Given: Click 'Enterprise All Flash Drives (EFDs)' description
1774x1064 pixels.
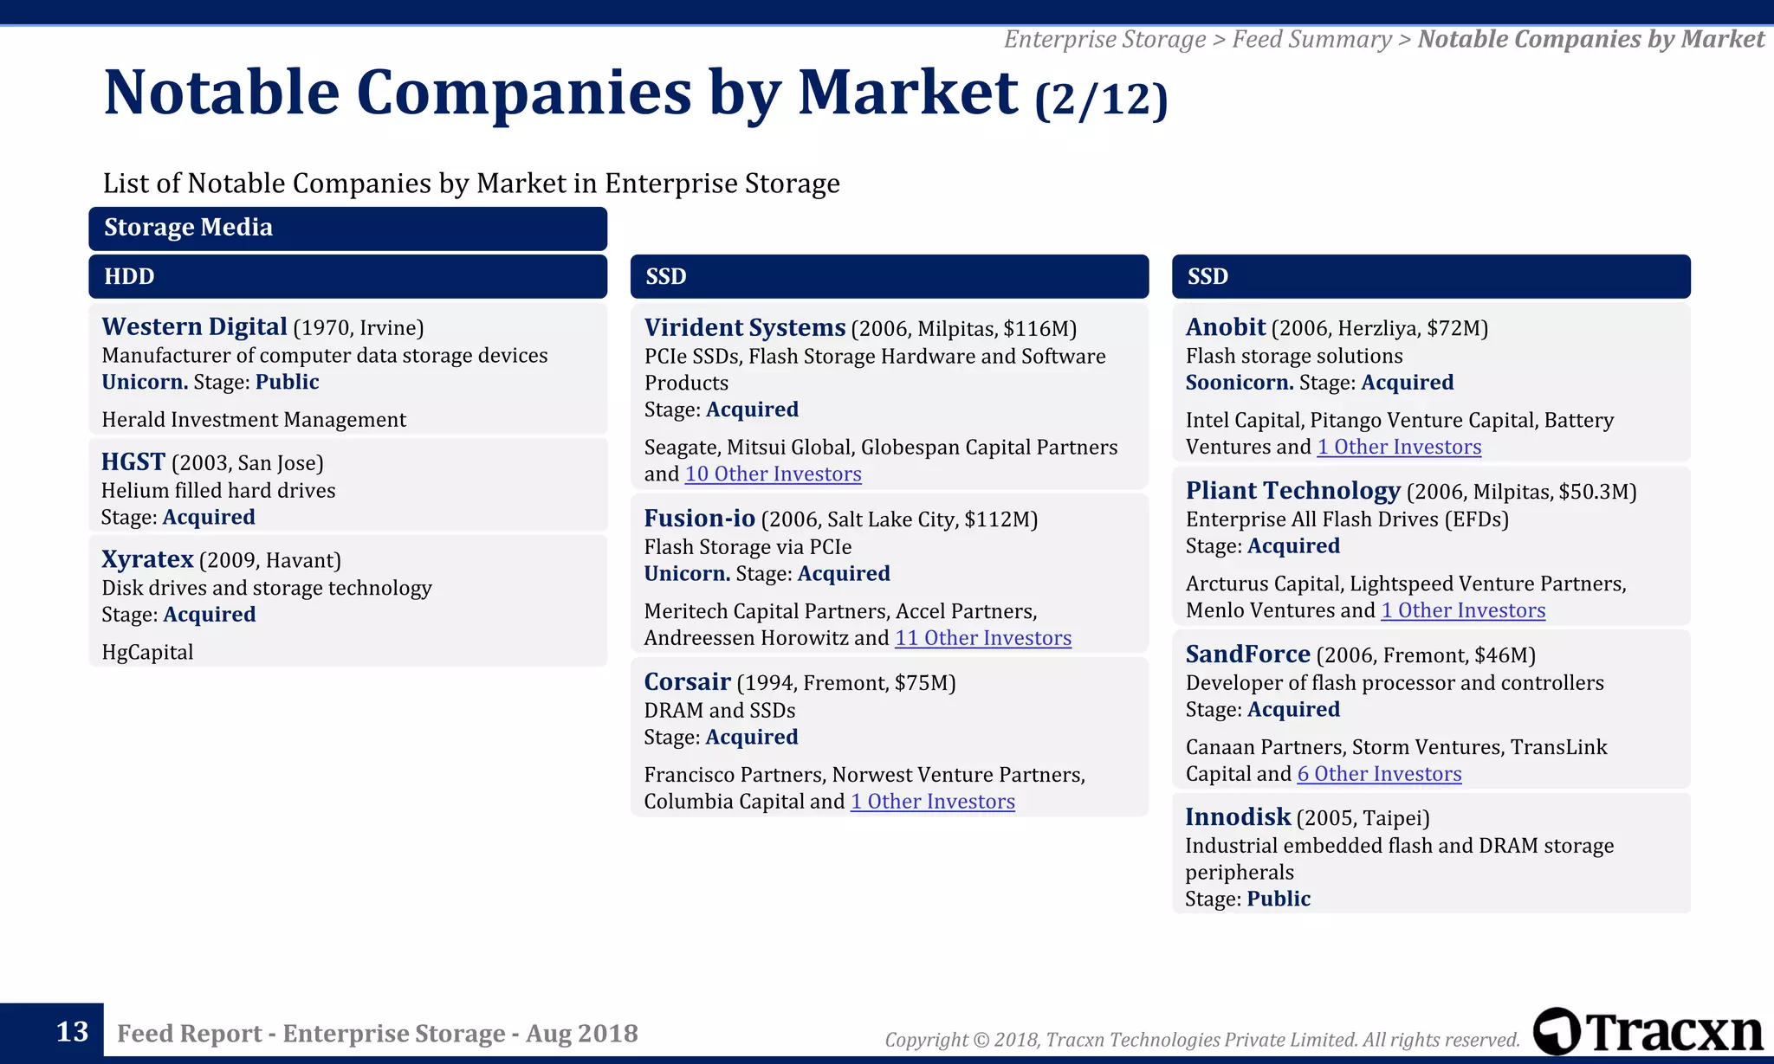Looking at the screenshot, I should tap(1347, 519).
